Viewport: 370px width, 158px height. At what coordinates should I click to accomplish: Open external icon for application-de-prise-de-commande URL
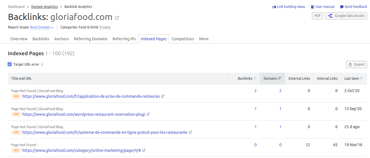click(x=163, y=96)
